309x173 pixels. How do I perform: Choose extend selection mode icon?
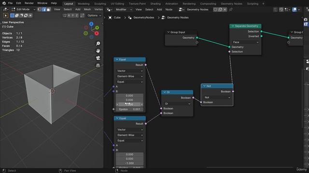[17, 15]
